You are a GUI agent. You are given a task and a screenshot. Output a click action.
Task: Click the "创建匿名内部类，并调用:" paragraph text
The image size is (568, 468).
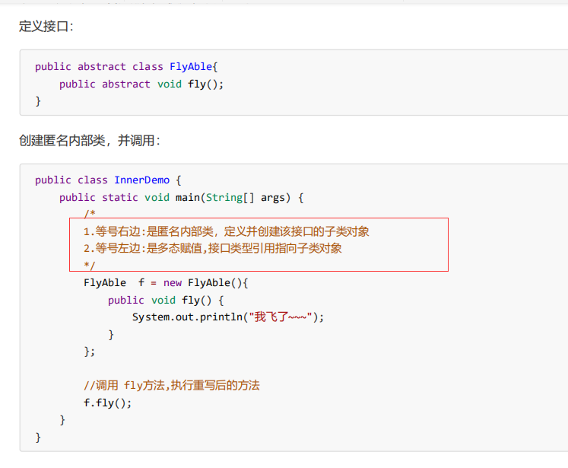[90, 141]
